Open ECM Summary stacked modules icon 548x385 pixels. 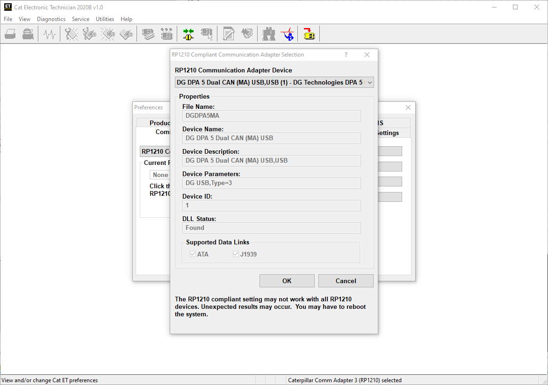(148, 34)
